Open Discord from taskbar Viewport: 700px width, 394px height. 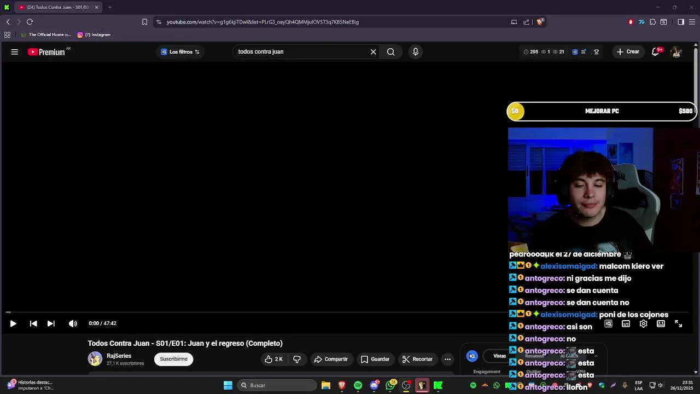coord(374,385)
